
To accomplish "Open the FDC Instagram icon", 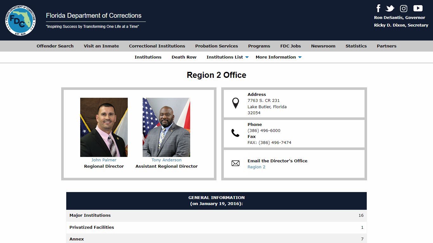I will (404, 9).
